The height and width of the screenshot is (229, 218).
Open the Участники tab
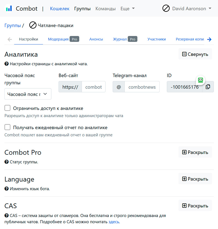157,39
